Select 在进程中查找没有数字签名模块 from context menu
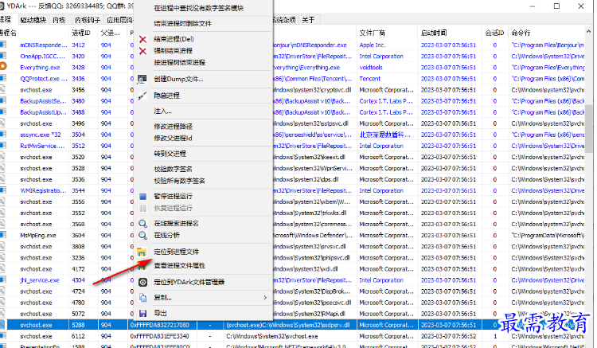597x348 pixels. (199, 8)
